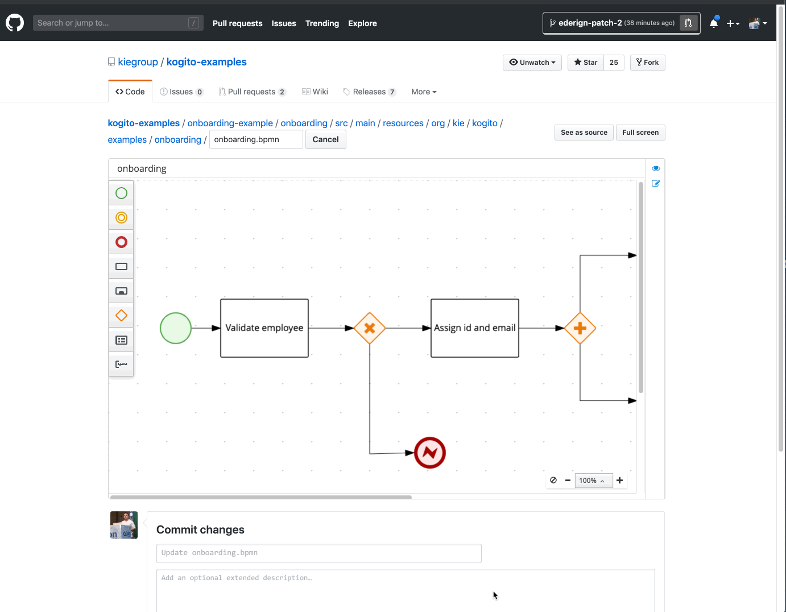Screen dimensions: 786x612
Task: Click the commit summary input field
Action: pyautogui.click(x=318, y=553)
